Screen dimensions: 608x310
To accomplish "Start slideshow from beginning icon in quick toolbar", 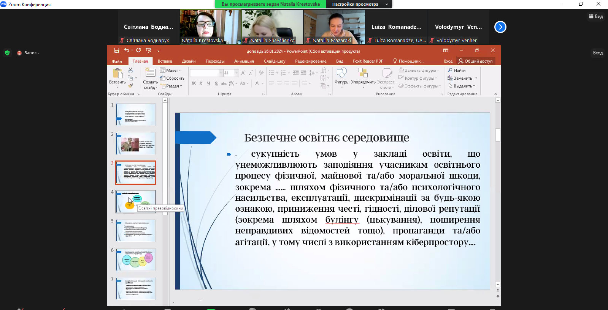I will [149, 50].
